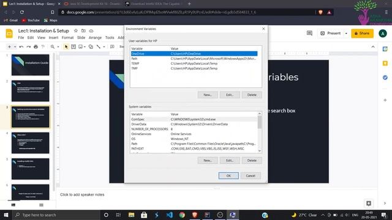Open comment history icon
392x220 pixels.
(x=309, y=33)
